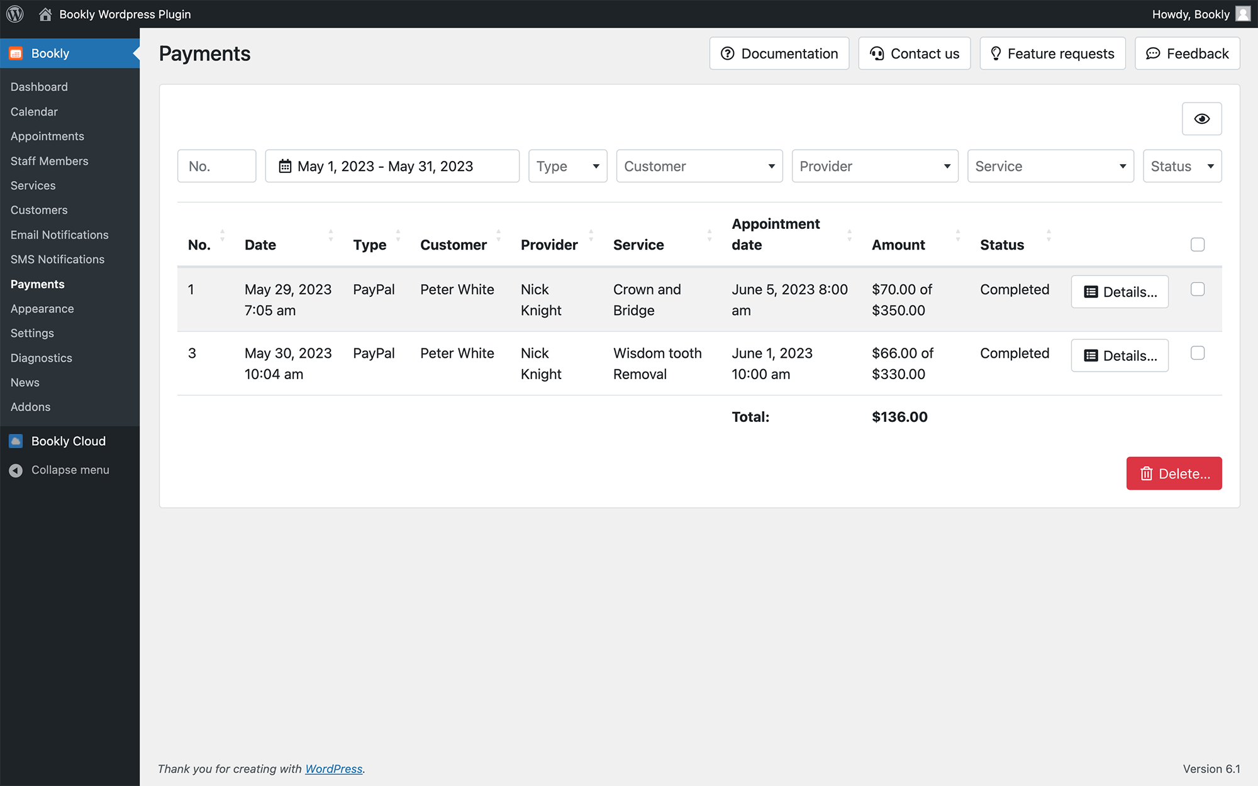Expand the Customer filter dropdown
1258x786 pixels.
(x=699, y=166)
